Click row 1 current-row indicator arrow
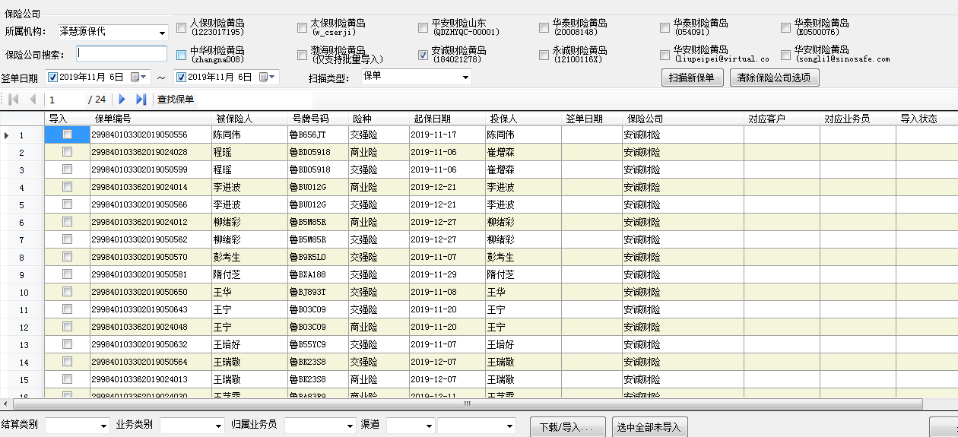 coord(7,135)
